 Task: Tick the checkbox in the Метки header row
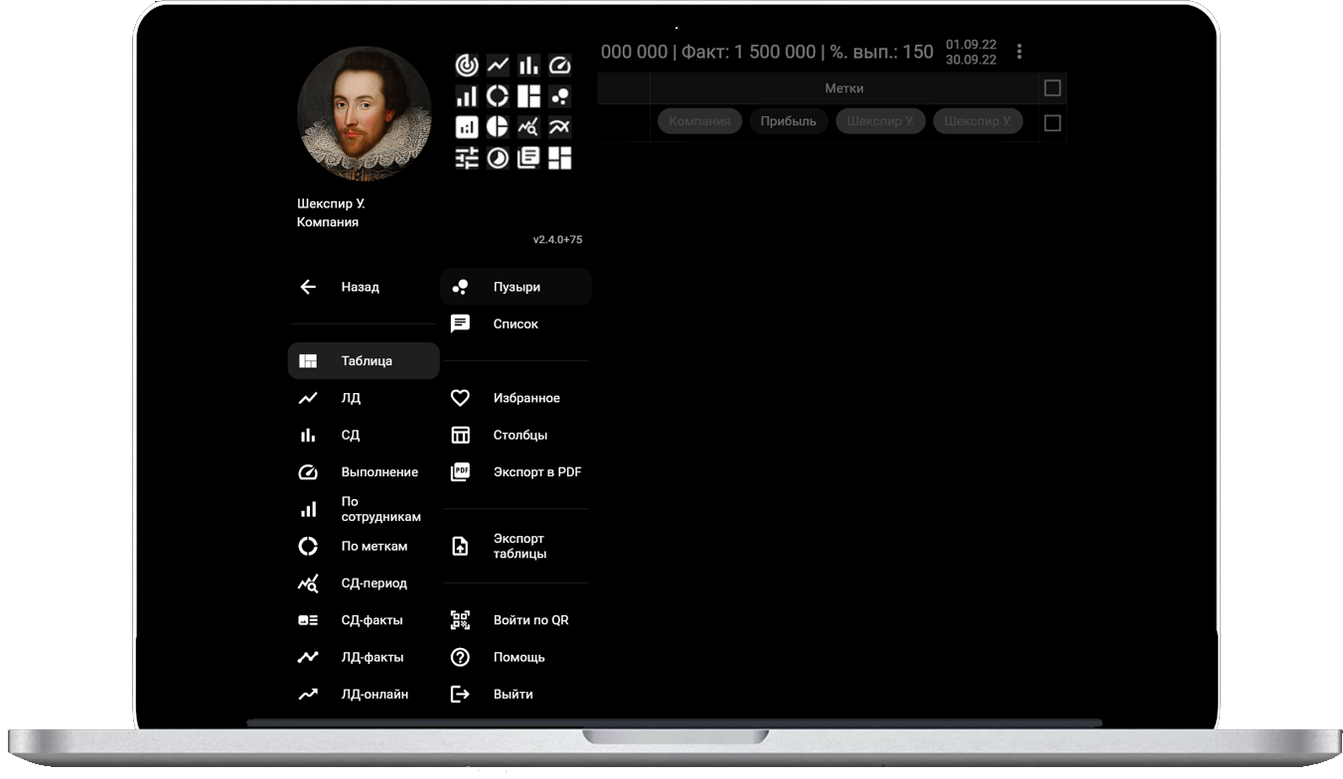pos(1052,88)
